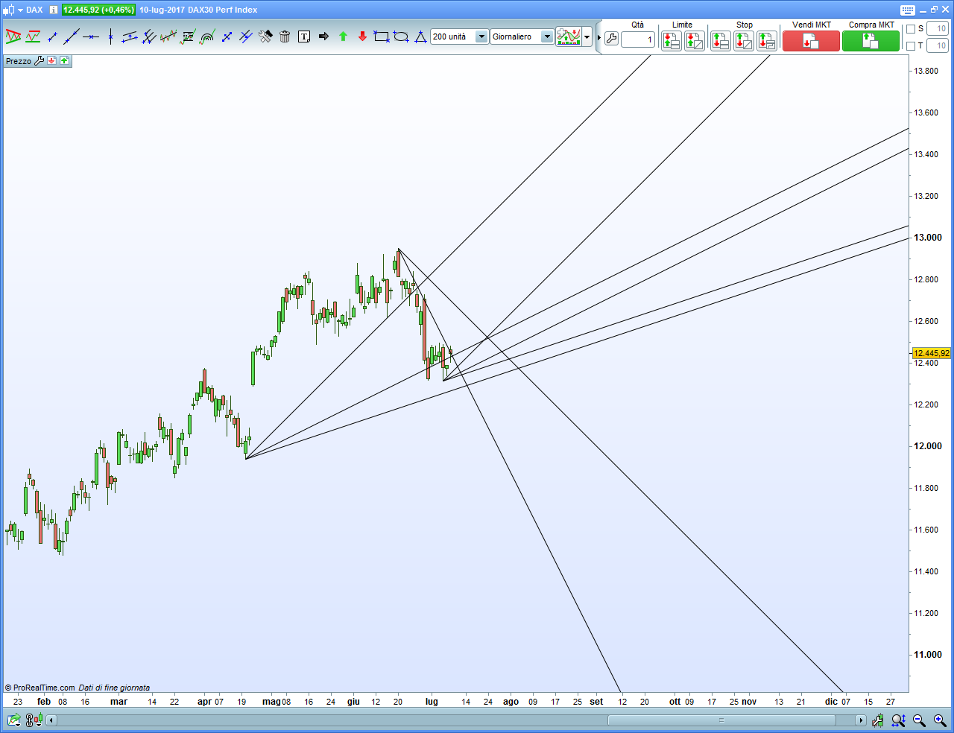Click the add indicators chart icon
The width and height of the screenshot is (954, 733).
[x=569, y=37]
